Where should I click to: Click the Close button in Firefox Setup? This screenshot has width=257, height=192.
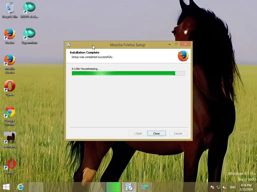click(x=157, y=133)
